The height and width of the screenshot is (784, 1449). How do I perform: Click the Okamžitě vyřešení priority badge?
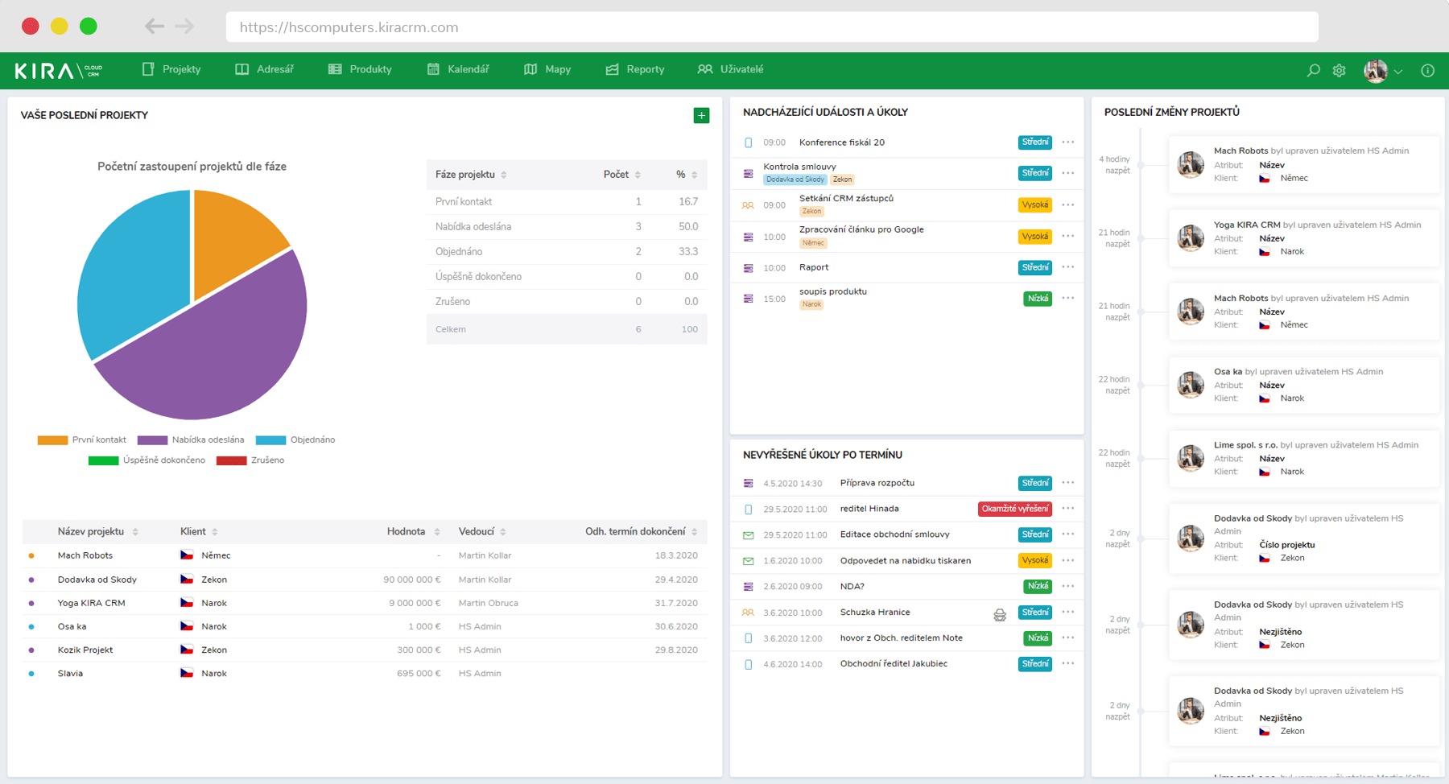pos(1014,509)
